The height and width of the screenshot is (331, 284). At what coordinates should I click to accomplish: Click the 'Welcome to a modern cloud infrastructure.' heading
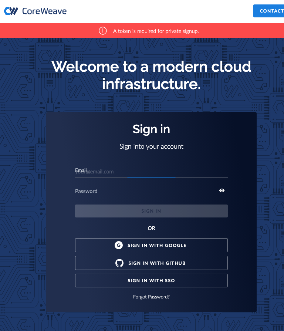point(151,75)
